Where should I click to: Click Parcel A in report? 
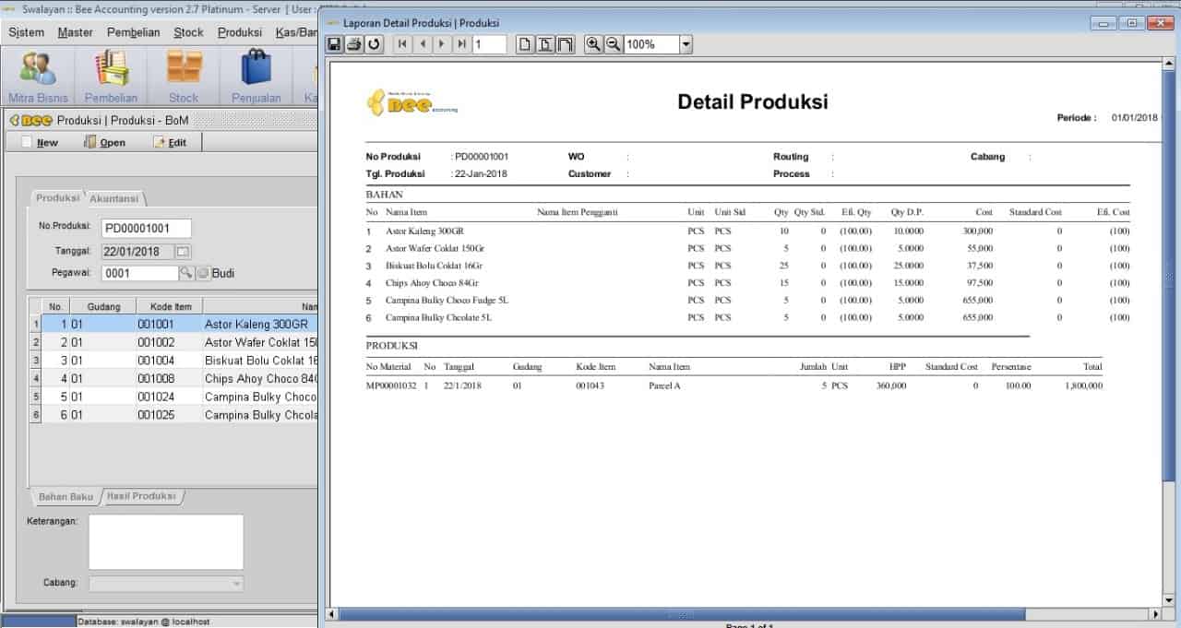coord(664,385)
